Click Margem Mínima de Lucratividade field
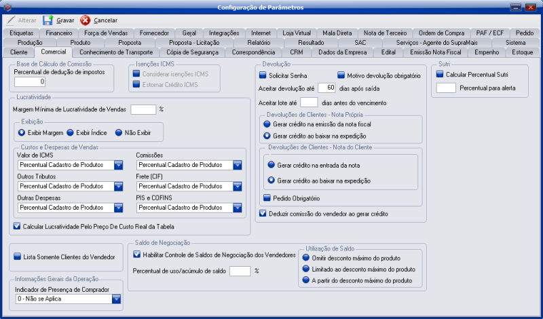 click(143, 109)
